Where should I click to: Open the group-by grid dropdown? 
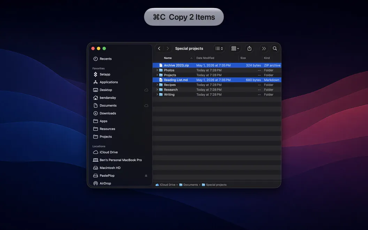[235, 48]
